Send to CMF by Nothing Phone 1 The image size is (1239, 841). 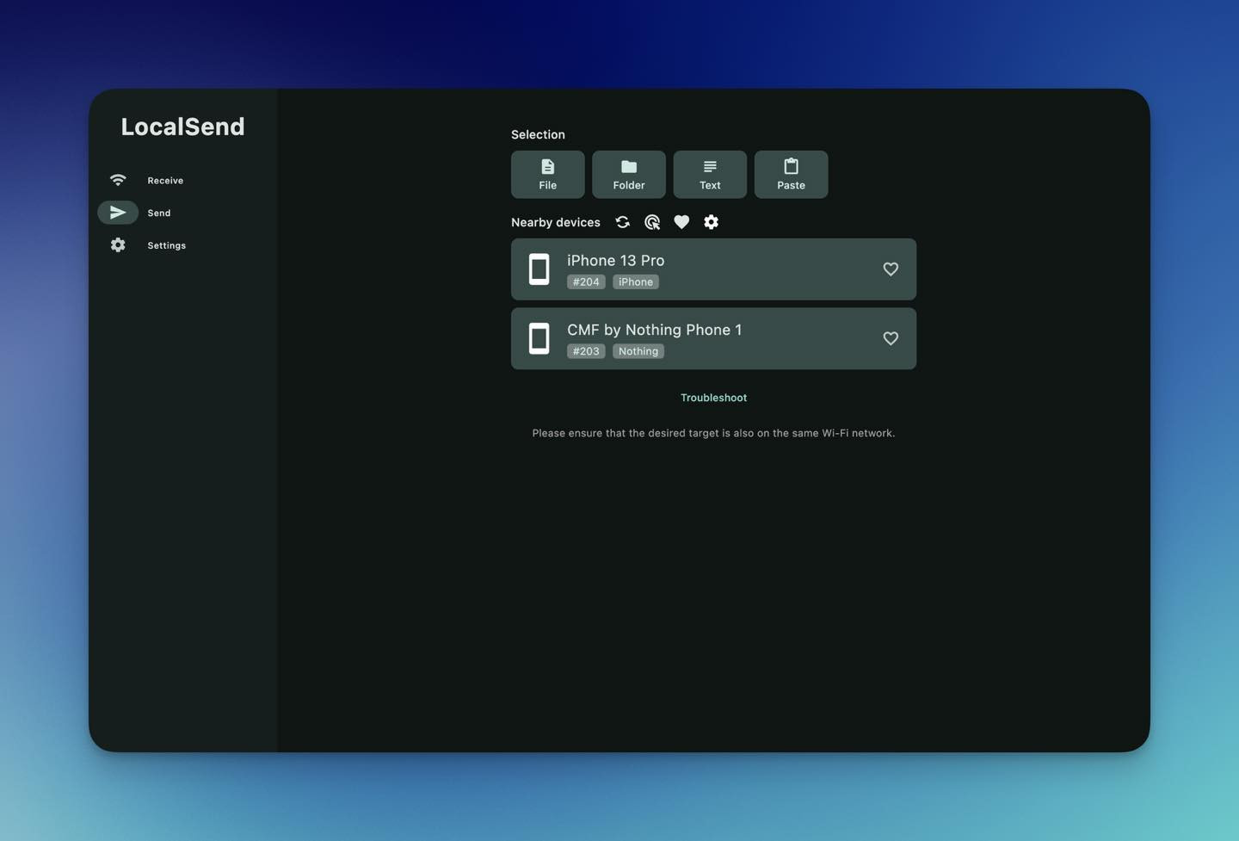[713, 338]
